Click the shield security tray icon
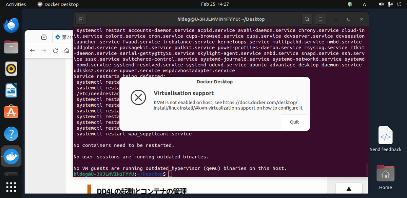 tap(350, 4)
